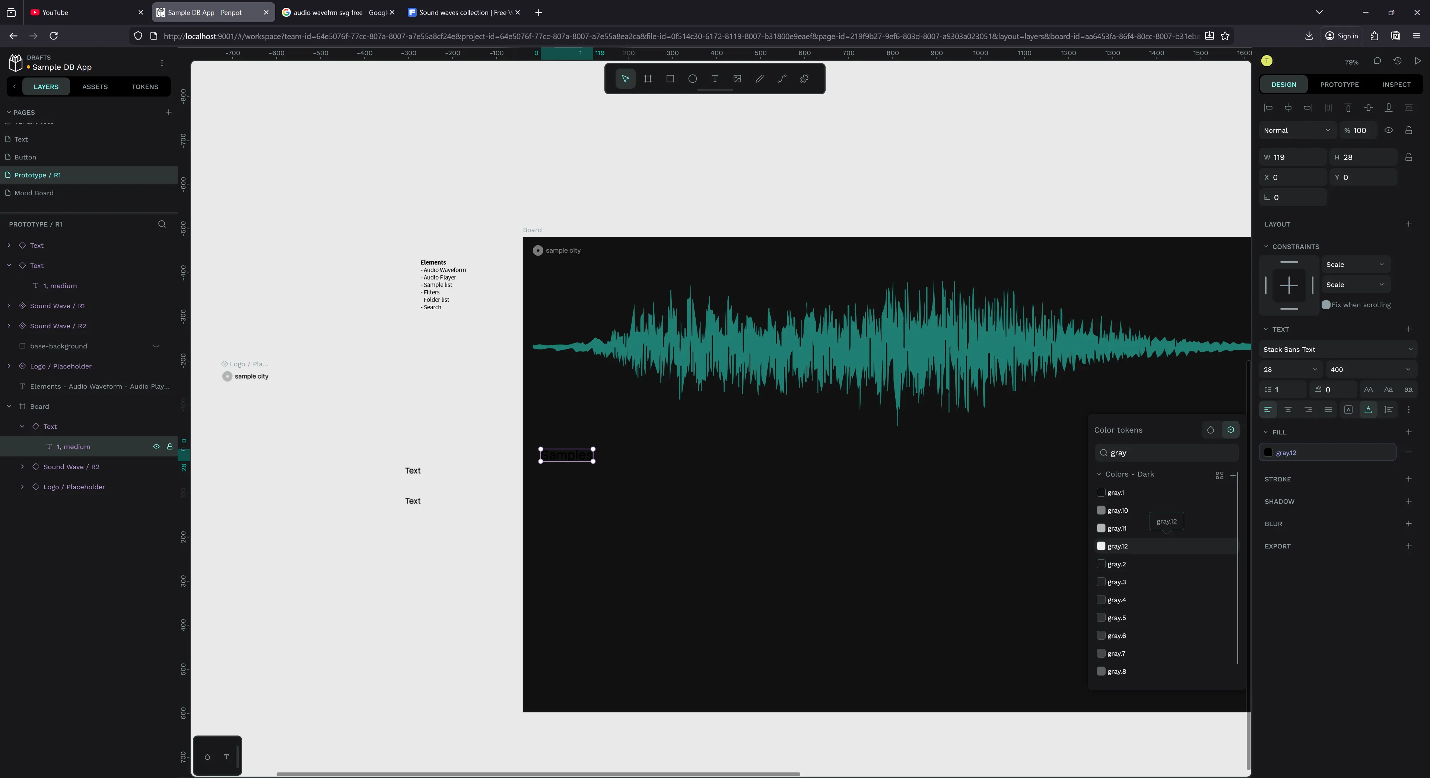
Task: Pick the Text tool in toolbar
Action: click(715, 79)
